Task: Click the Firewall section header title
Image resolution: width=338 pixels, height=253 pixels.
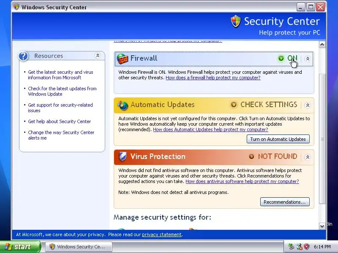Action: pos(144,58)
